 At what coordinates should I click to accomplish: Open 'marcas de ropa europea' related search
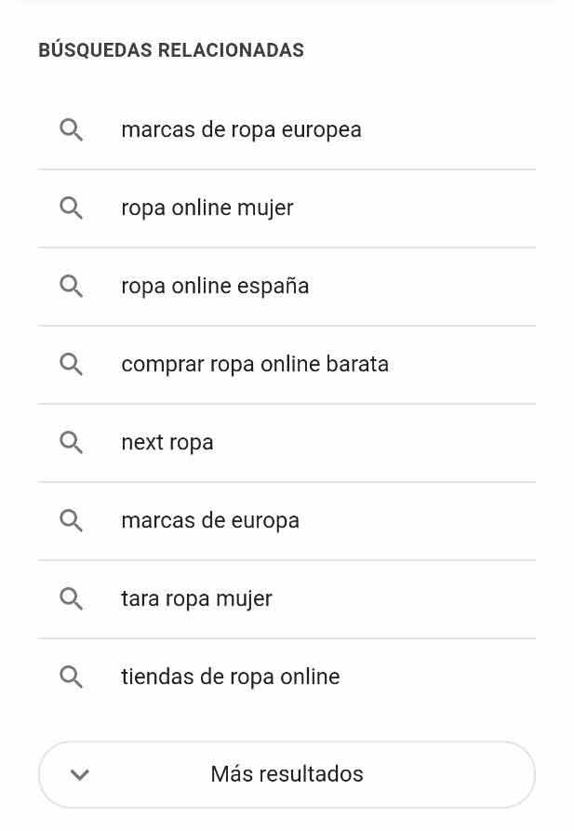[241, 130]
